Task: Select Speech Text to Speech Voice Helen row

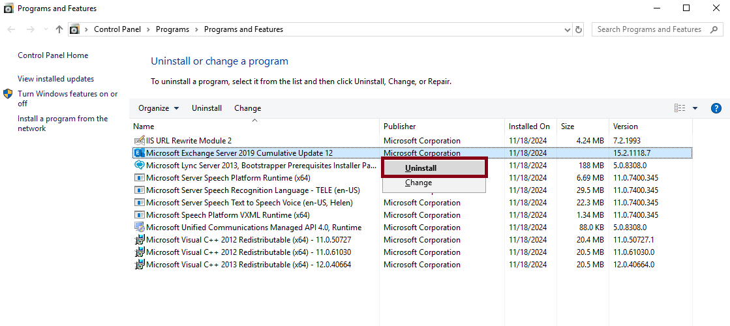Action: pyautogui.click(x=412, y=203)
